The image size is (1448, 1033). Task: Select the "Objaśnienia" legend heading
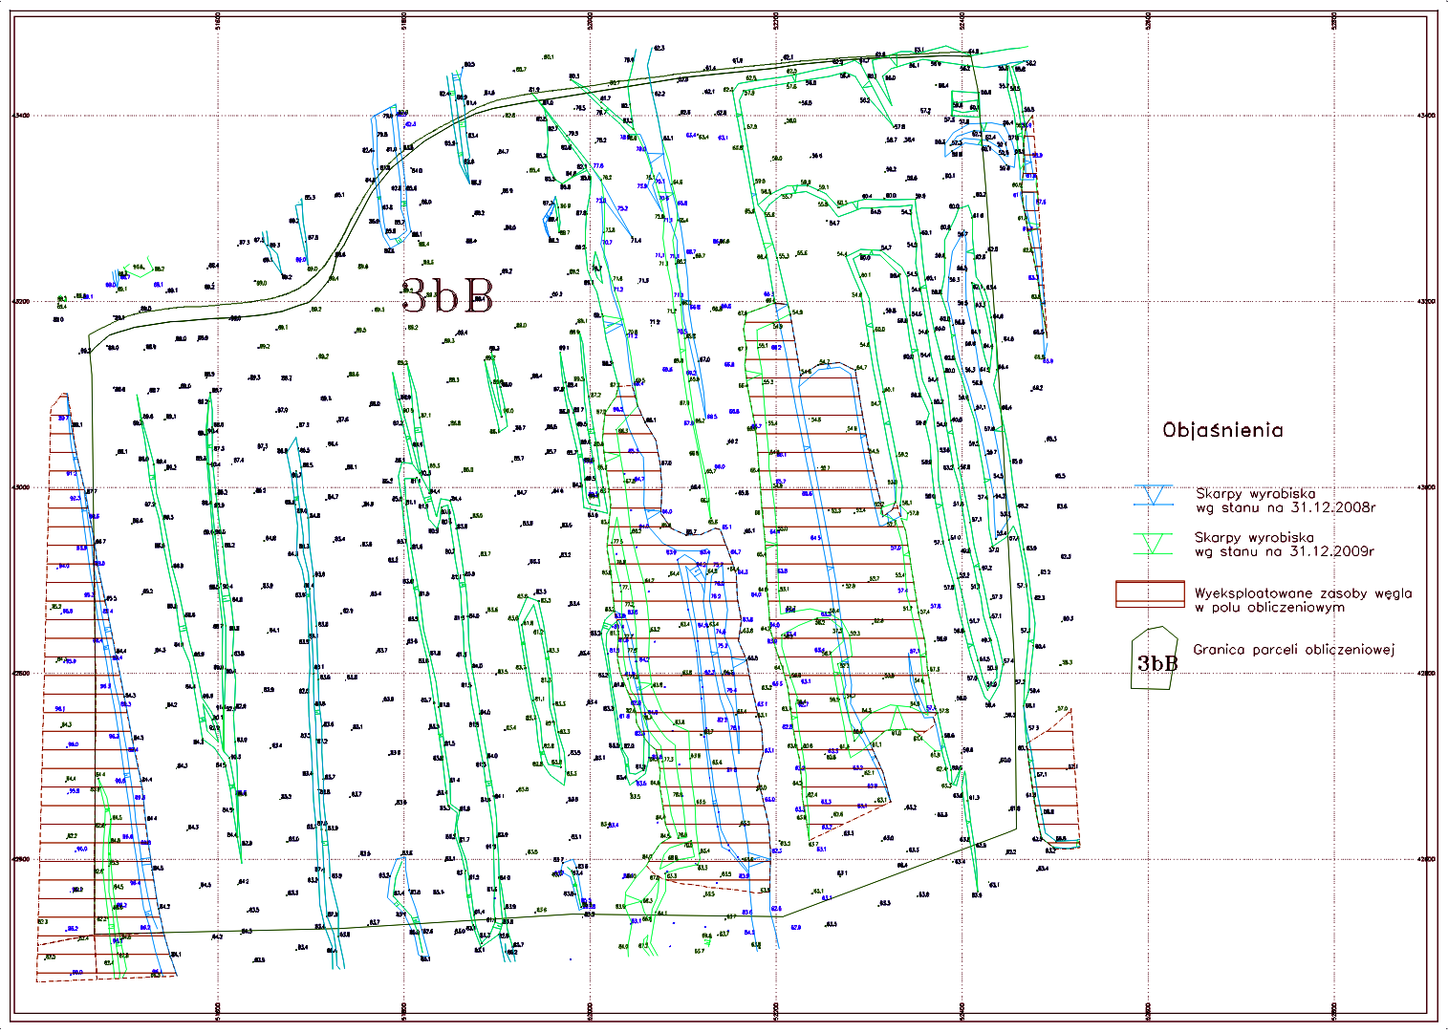pyautogui.click(x=1222, y=430)
